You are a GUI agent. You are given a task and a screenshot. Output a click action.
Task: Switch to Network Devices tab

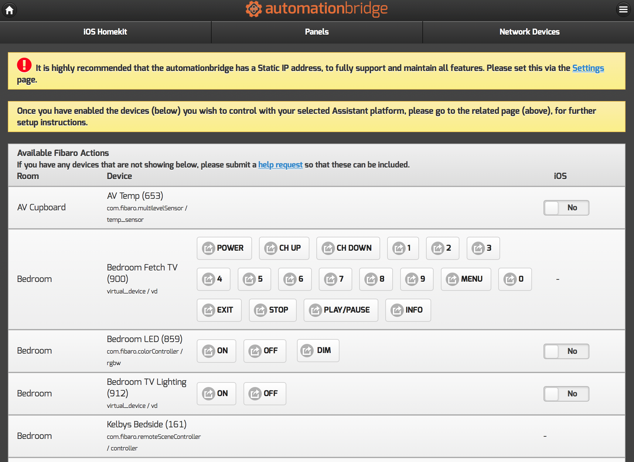[x=529, y=32]
